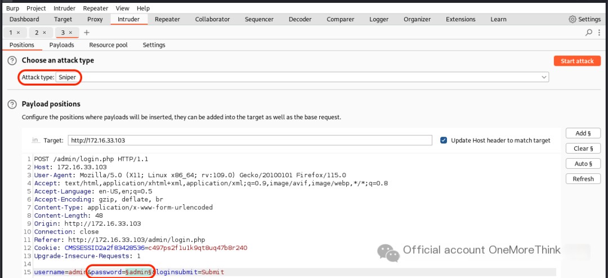The height and width of the screenshot is (278, 608).
Task: Click the search magnifier icon
Action: coord(589,33)
